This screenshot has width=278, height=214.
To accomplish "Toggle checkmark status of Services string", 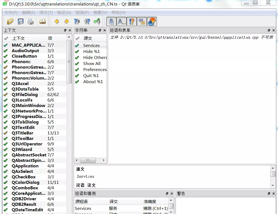I will (77, 46).
